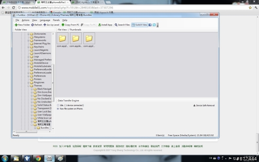
Task: Expand the Ringtones tree node
Action: coord(28,83)
